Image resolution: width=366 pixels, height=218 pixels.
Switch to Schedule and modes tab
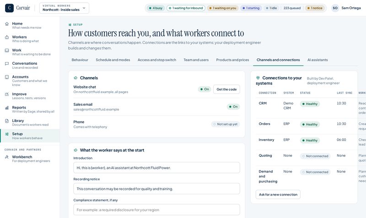coord(113,60)
